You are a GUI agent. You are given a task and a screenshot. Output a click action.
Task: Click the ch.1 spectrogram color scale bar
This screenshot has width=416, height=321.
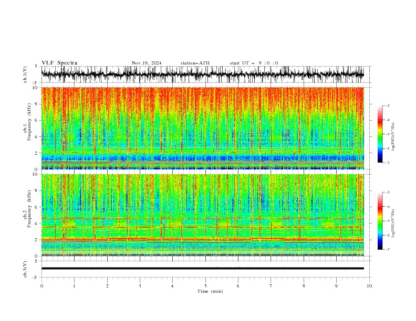(x=380, y=134)
